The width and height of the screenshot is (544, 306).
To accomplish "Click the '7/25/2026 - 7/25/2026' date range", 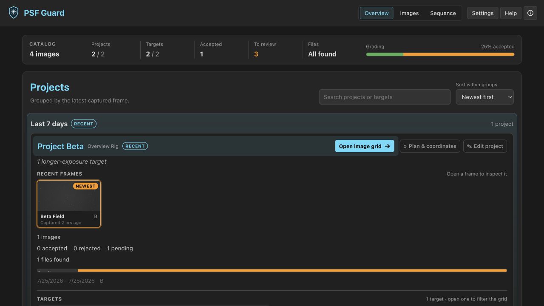I will click(66, 281).
